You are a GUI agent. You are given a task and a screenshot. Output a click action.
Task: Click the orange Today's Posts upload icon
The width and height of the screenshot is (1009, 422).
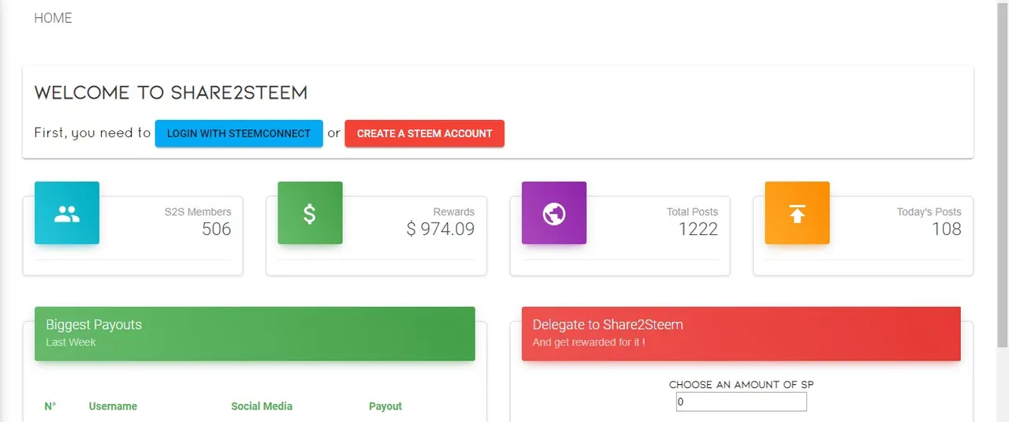coord(797,213)
